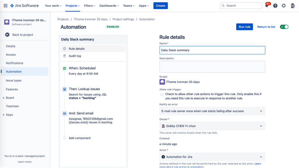Open the settings gear icon
This screenshot has height=168, width=299.
[x=284, y=6]
